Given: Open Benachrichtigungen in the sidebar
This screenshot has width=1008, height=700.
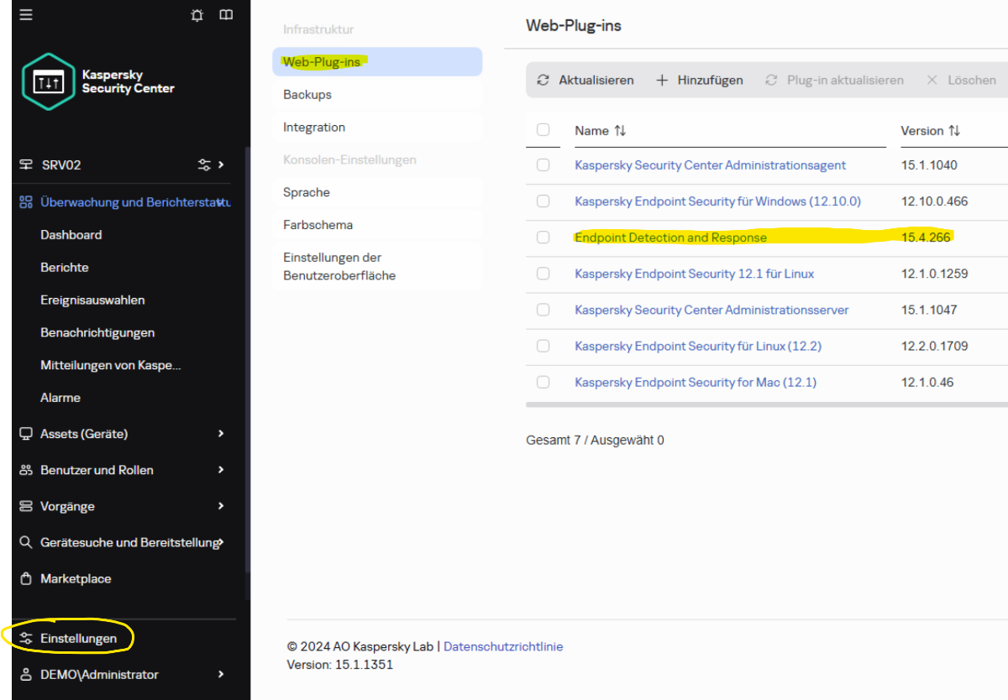Looking at the screenshot, I should coord(97,333).
